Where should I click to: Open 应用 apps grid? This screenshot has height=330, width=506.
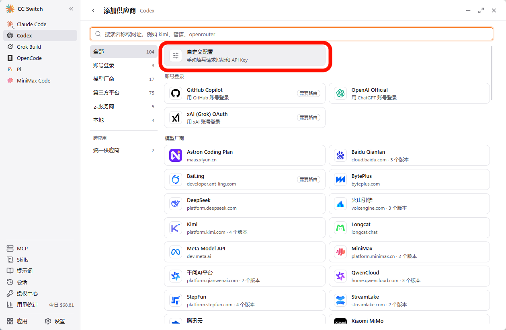coord(17,321)
